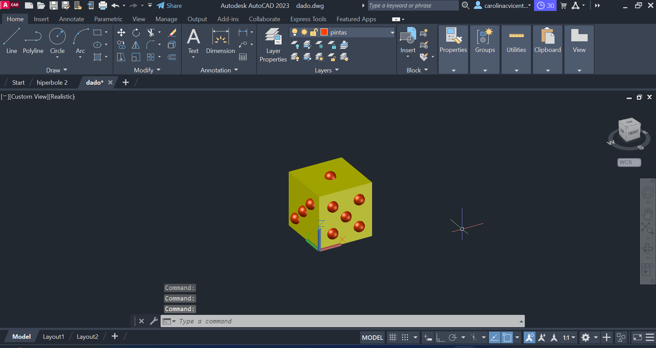Select the Line drawing tool
This screenshot has height=348, width=656.
coord(12,41)
